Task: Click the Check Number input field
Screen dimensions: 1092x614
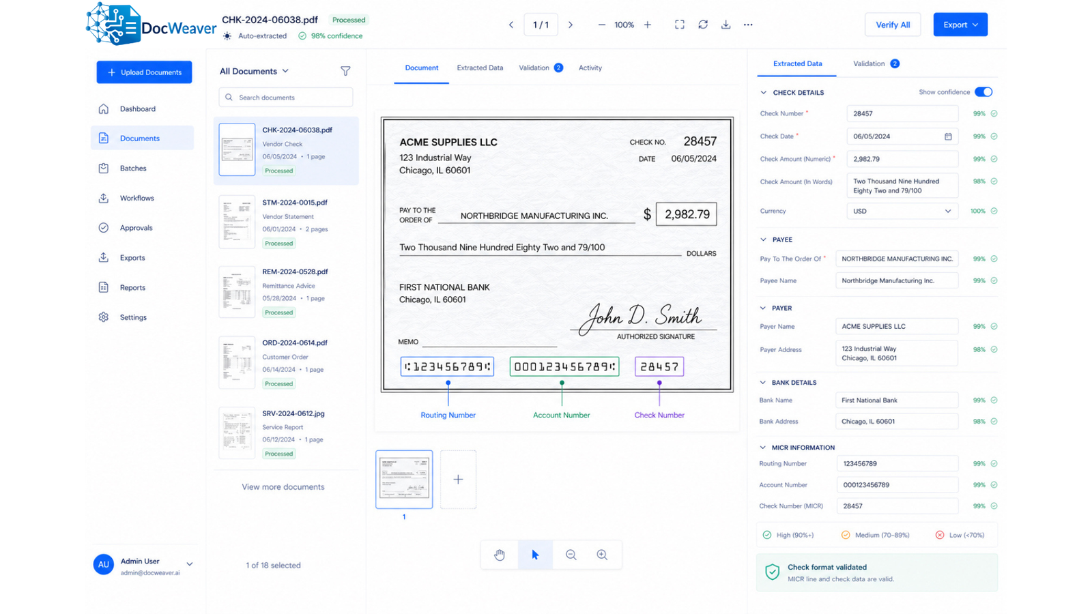Action: 902,114
